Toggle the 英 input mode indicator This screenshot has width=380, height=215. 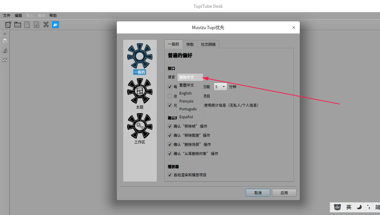click(349, 207)
